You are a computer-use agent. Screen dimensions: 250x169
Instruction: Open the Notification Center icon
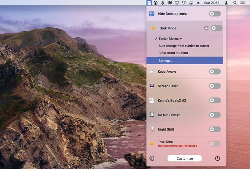click(x=243, y=3)
